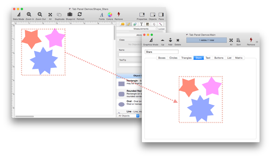Choose the Oval object in library

(x=129, y=104)
